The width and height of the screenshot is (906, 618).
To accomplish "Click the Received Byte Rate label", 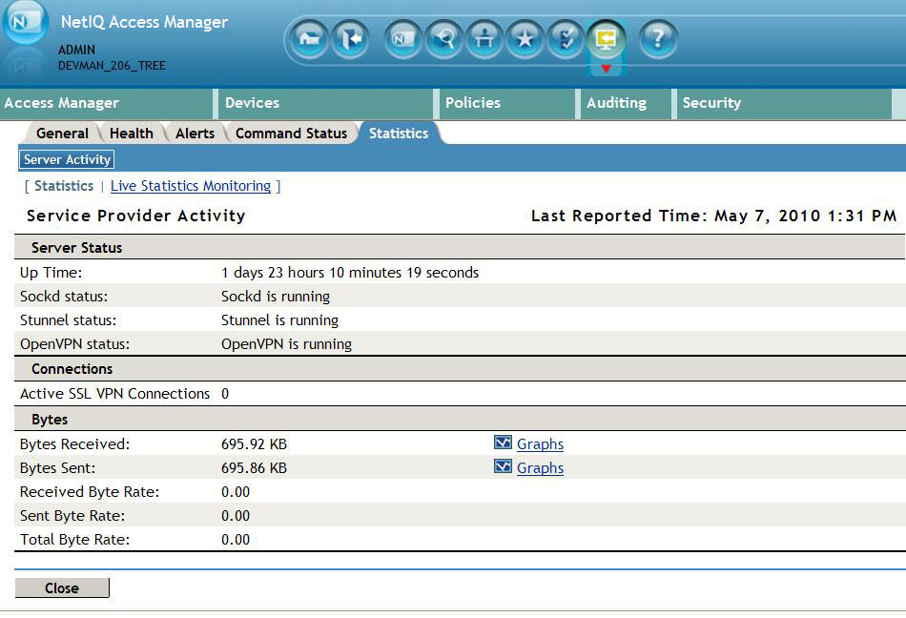I will click(x=90, y=492).
